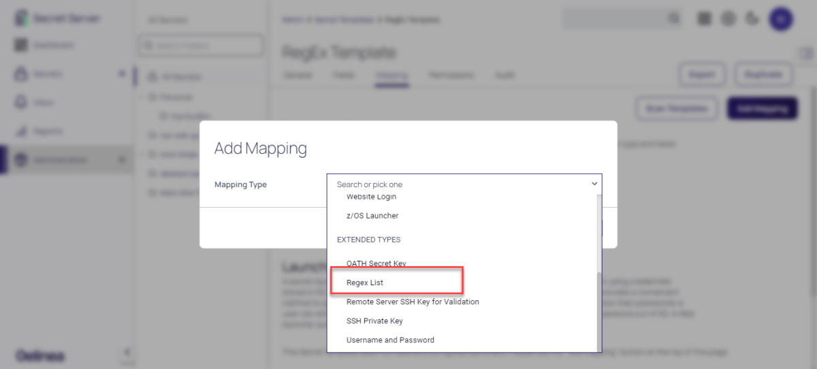Open the Dashboard icon in sidebar
The height and width of the screenshot is (369, 817).
21,45
